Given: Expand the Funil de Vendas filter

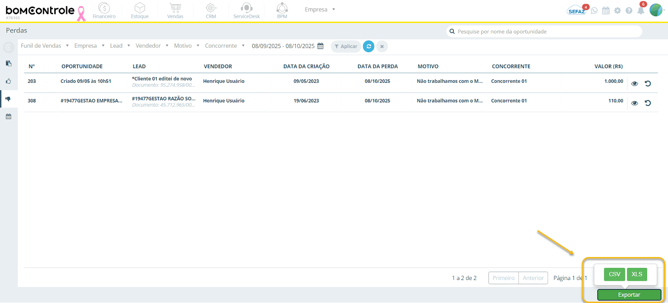Looking at the screenshot, I should [x=45, y=46].
